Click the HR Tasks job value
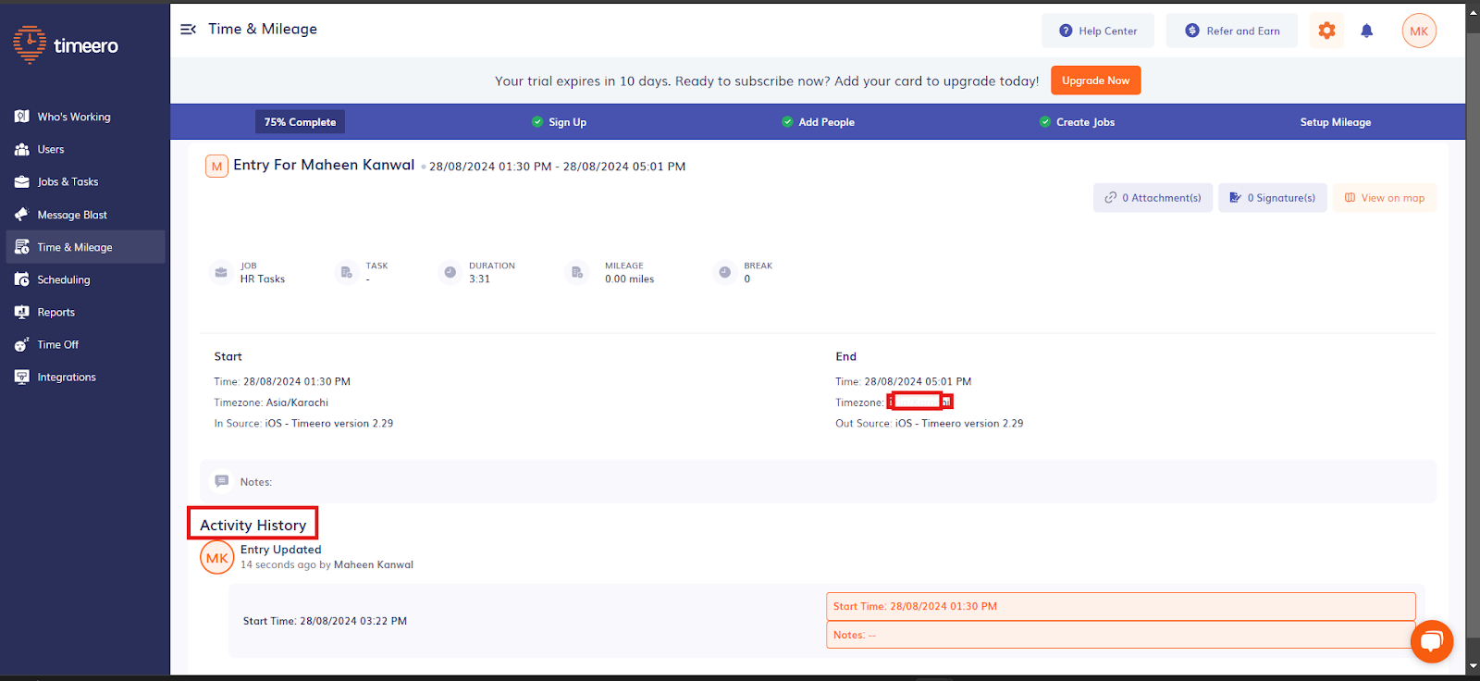 pos(263,279)
